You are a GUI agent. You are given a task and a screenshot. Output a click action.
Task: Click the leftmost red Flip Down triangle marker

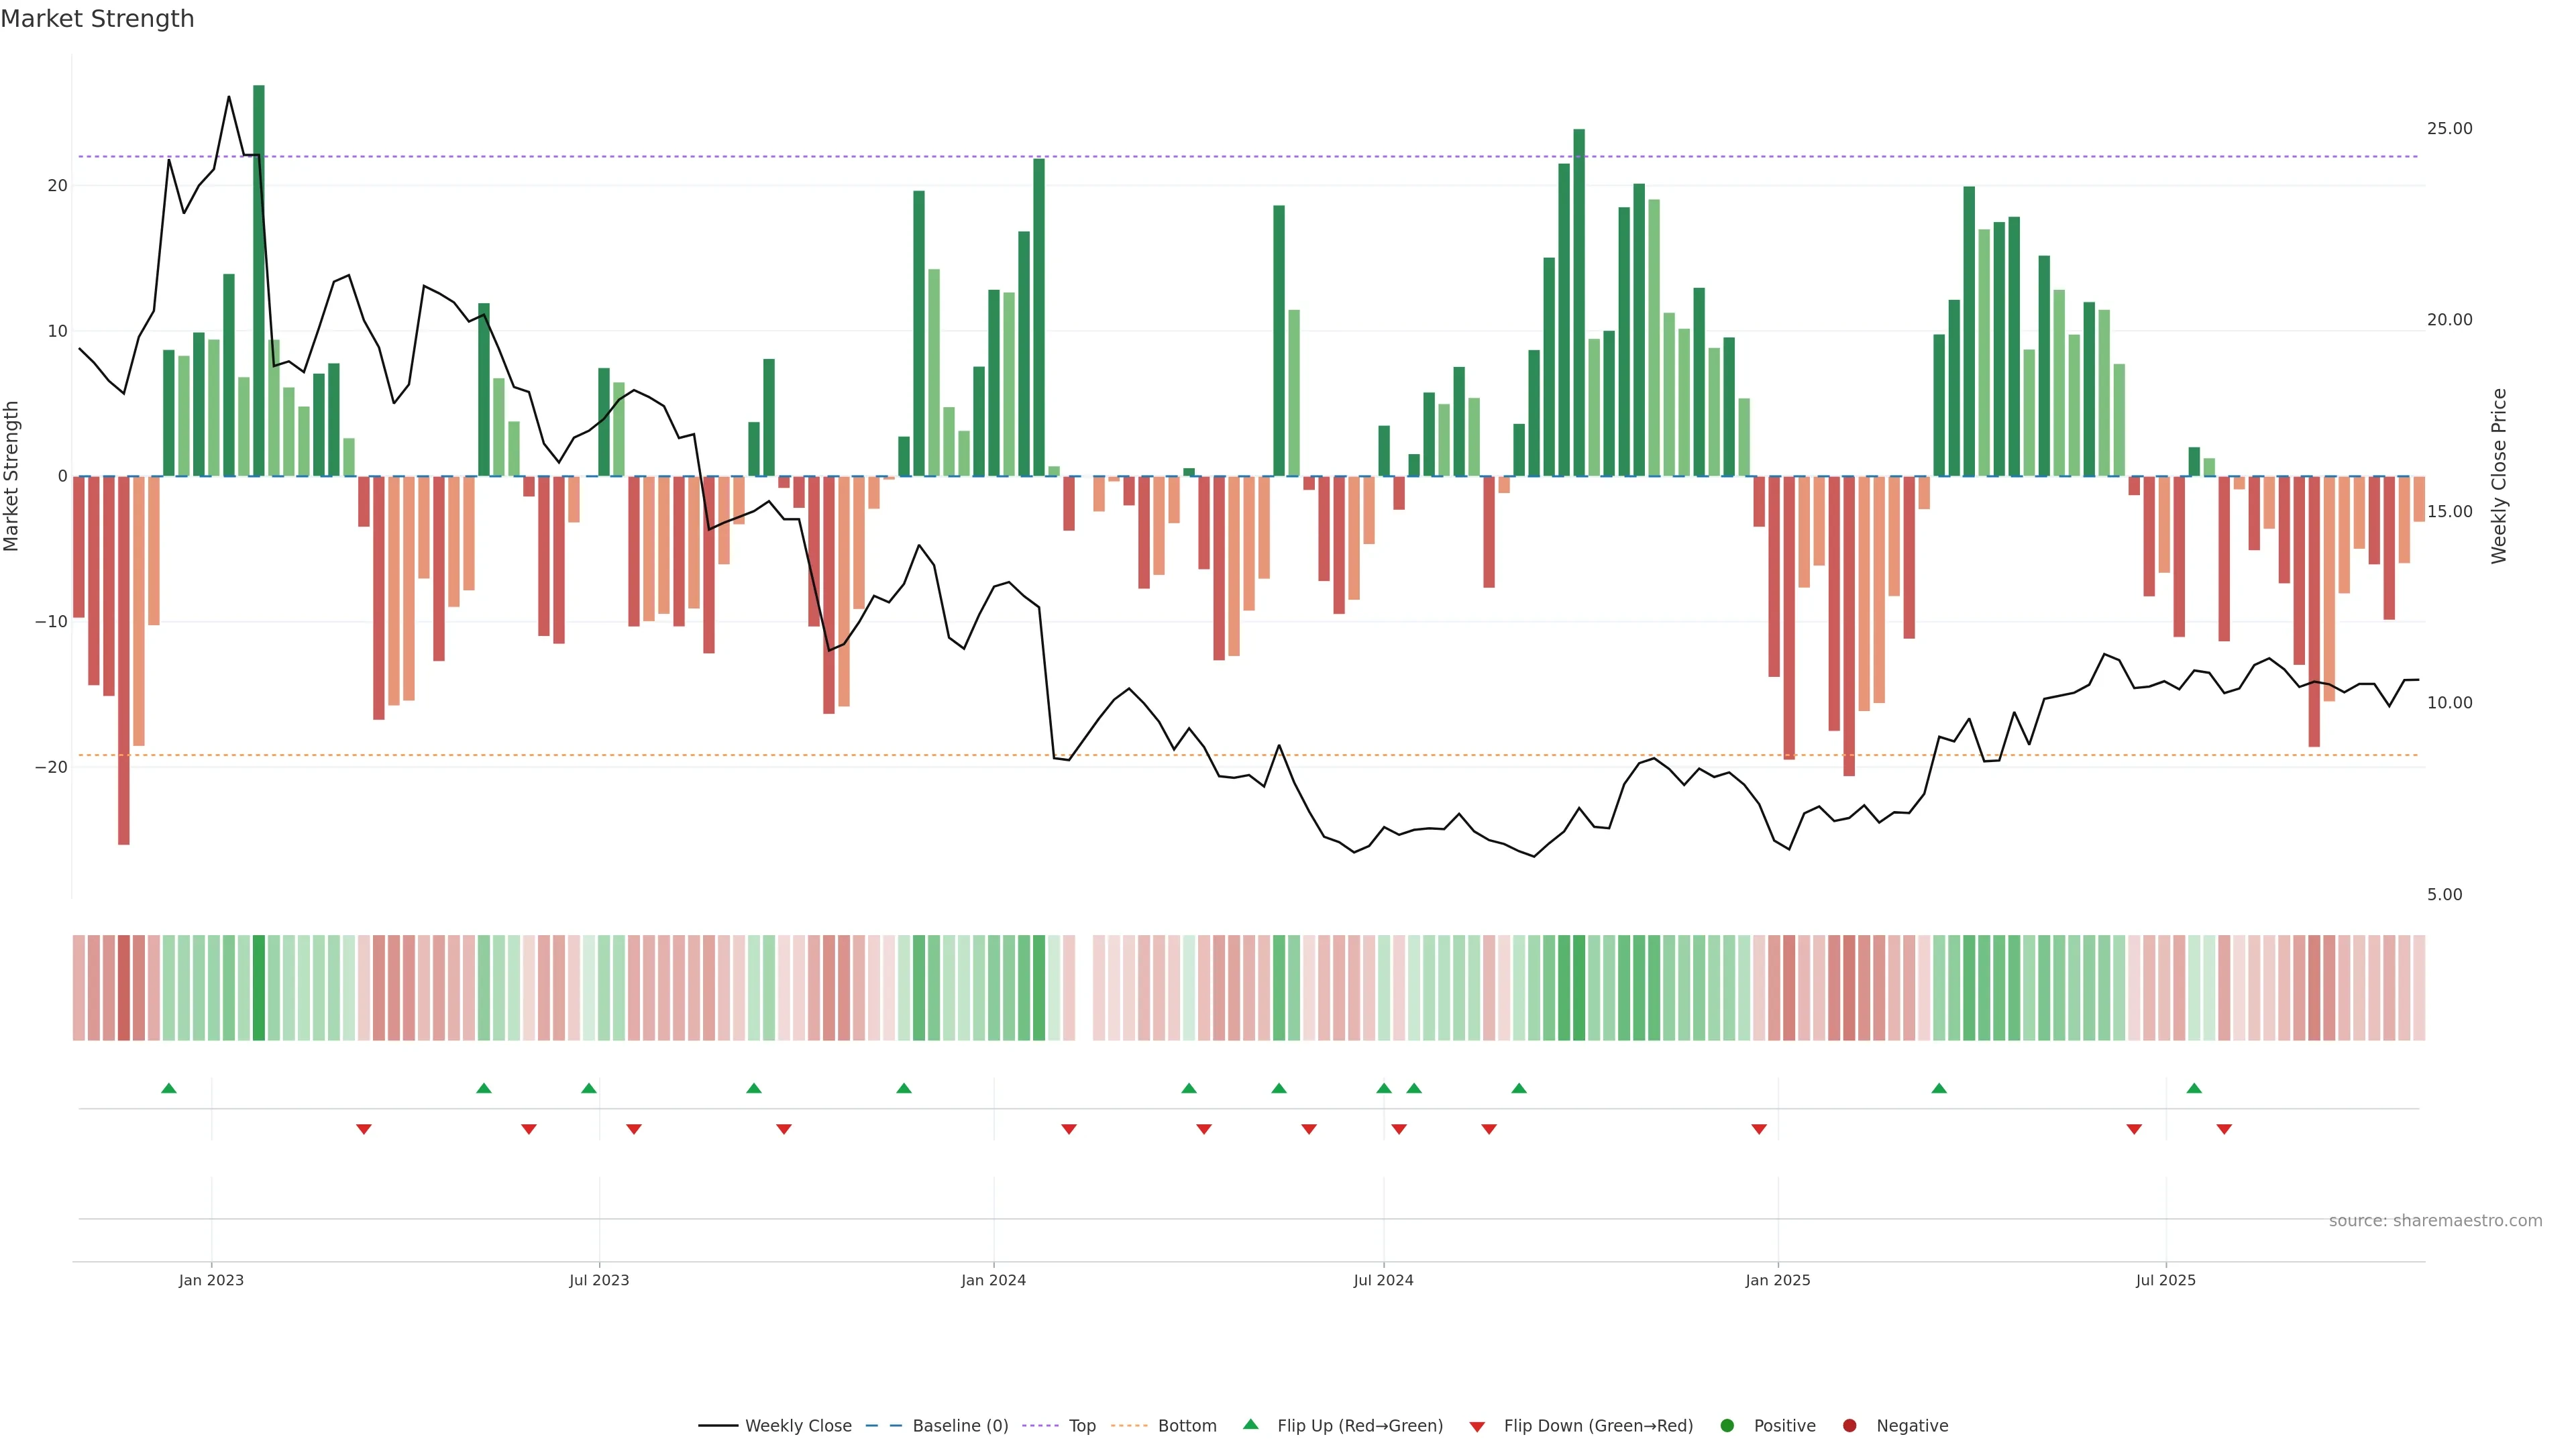[x=364, y=1129]
